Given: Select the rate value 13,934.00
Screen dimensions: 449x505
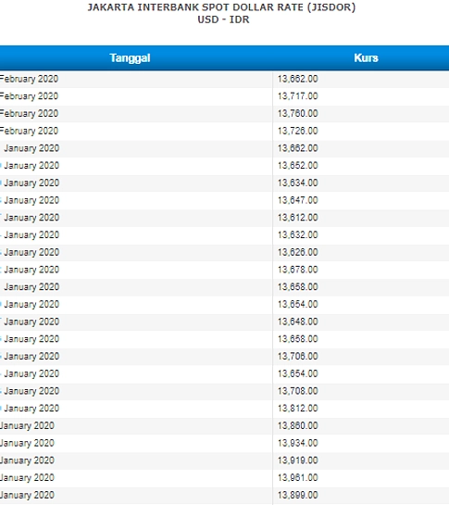Looking at the screenshot, I should coord(298,443).
